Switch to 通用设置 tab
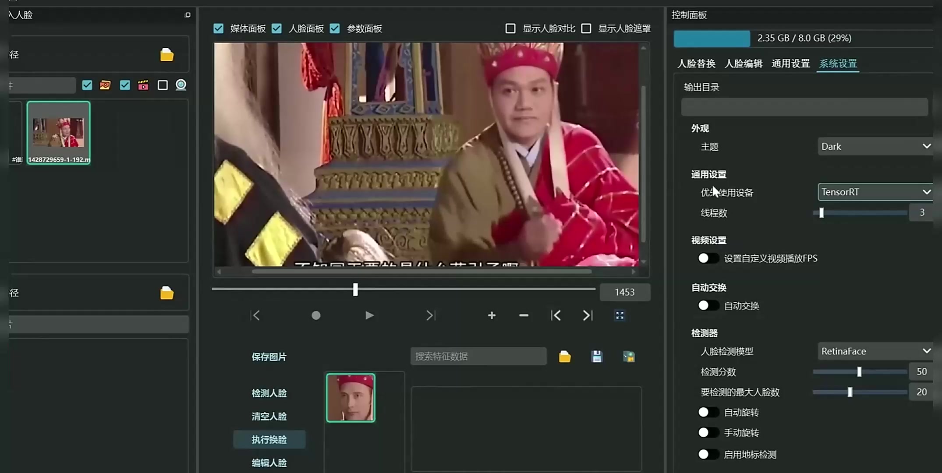The image size is (942, 473). (791, 64)
